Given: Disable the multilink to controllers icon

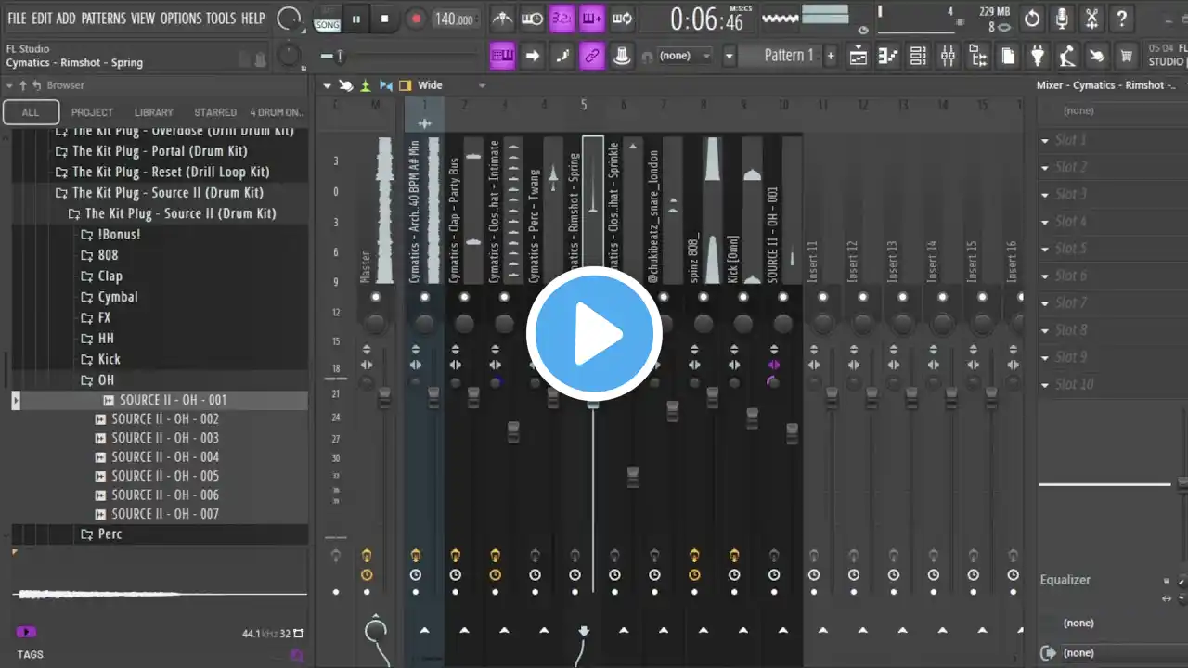Looking at the screenshot, I should point(591,56).
